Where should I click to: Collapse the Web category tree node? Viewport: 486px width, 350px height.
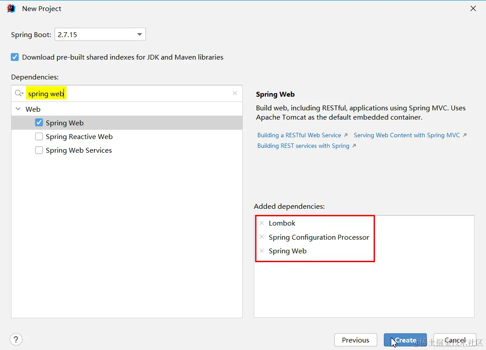[18, 109]
